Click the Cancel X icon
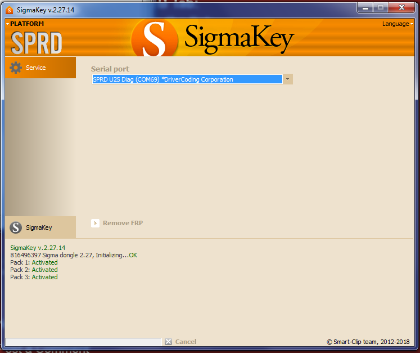Image resolution: width=420 pixels, height=353 pixels. click(x=169, y=342)
